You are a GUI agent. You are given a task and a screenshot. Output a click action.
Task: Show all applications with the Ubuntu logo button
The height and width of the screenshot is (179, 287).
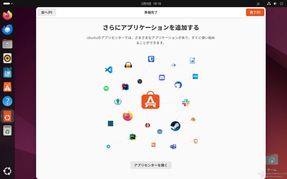[x=8, y=171]
